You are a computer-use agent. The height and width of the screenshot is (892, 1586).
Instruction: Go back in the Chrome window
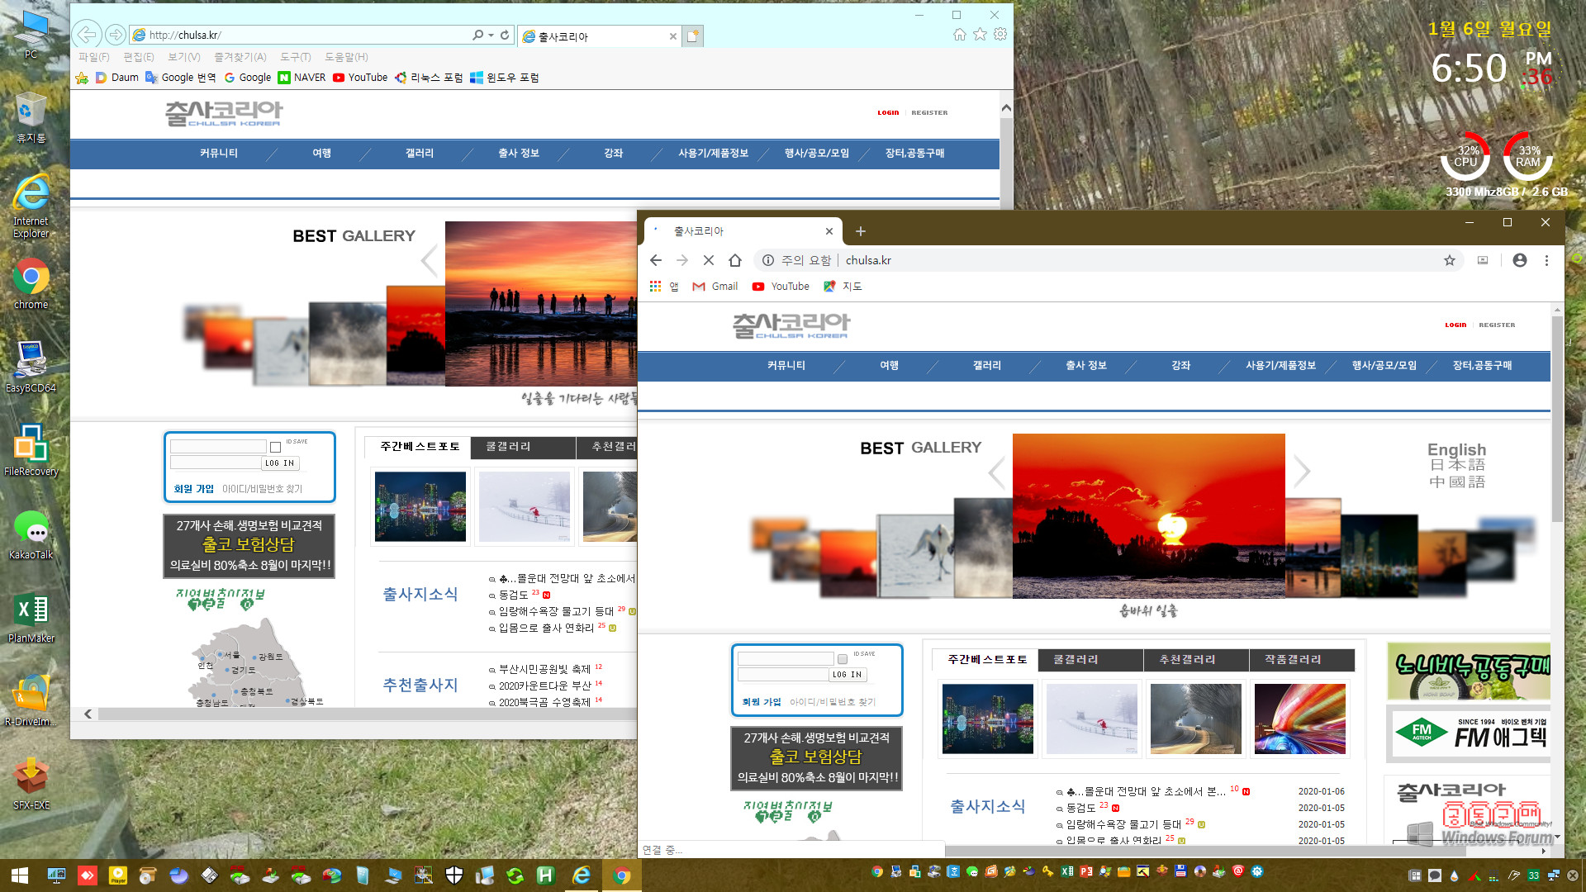coord(656,260)
